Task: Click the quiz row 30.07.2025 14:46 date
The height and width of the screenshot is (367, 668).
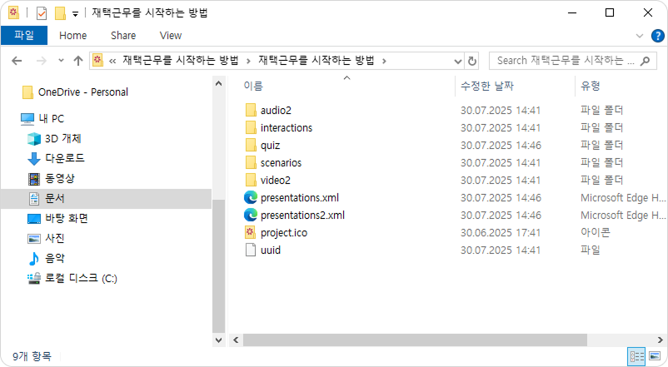Action: (501, 146)
